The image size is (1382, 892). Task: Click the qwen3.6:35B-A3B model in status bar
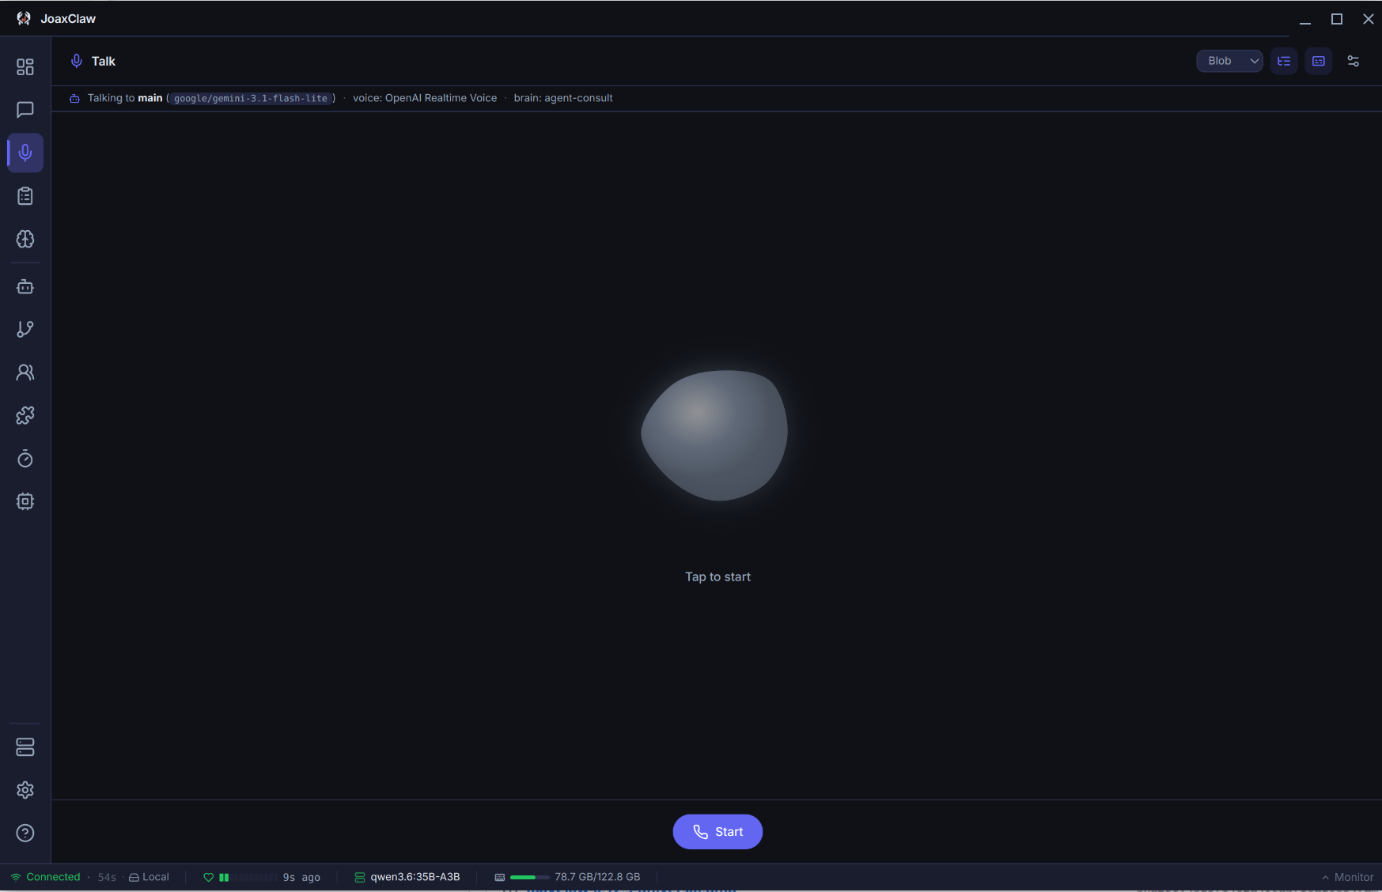(407, 877)
